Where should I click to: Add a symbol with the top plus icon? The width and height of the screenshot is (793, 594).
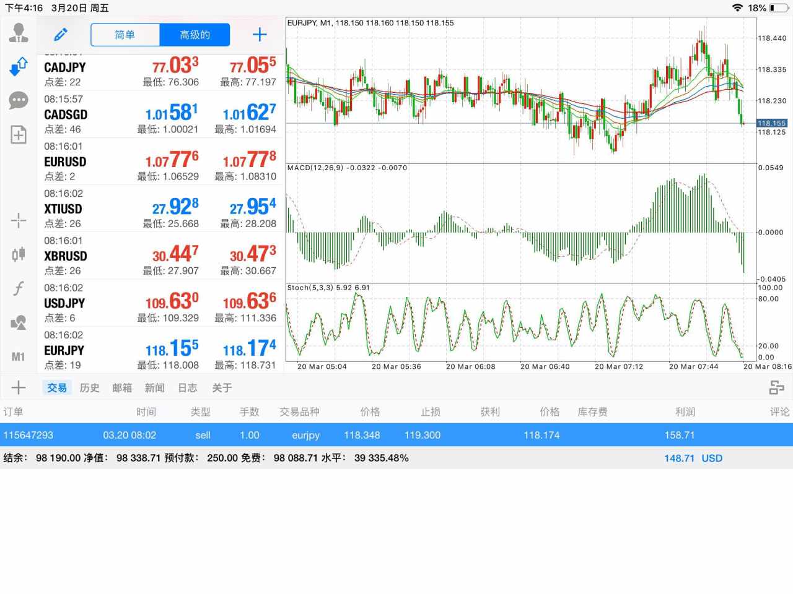pyautogui.click(x=260, y=35)
